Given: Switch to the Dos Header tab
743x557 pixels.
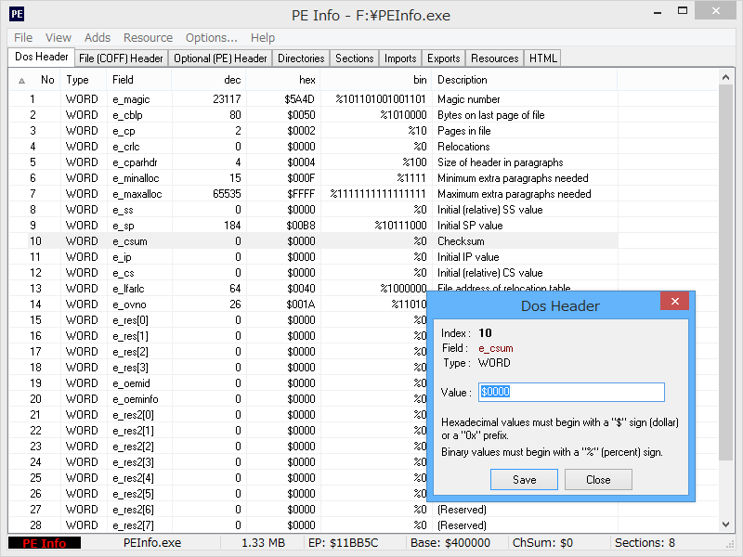Looking at the screenshot, I should coord(42,57).
